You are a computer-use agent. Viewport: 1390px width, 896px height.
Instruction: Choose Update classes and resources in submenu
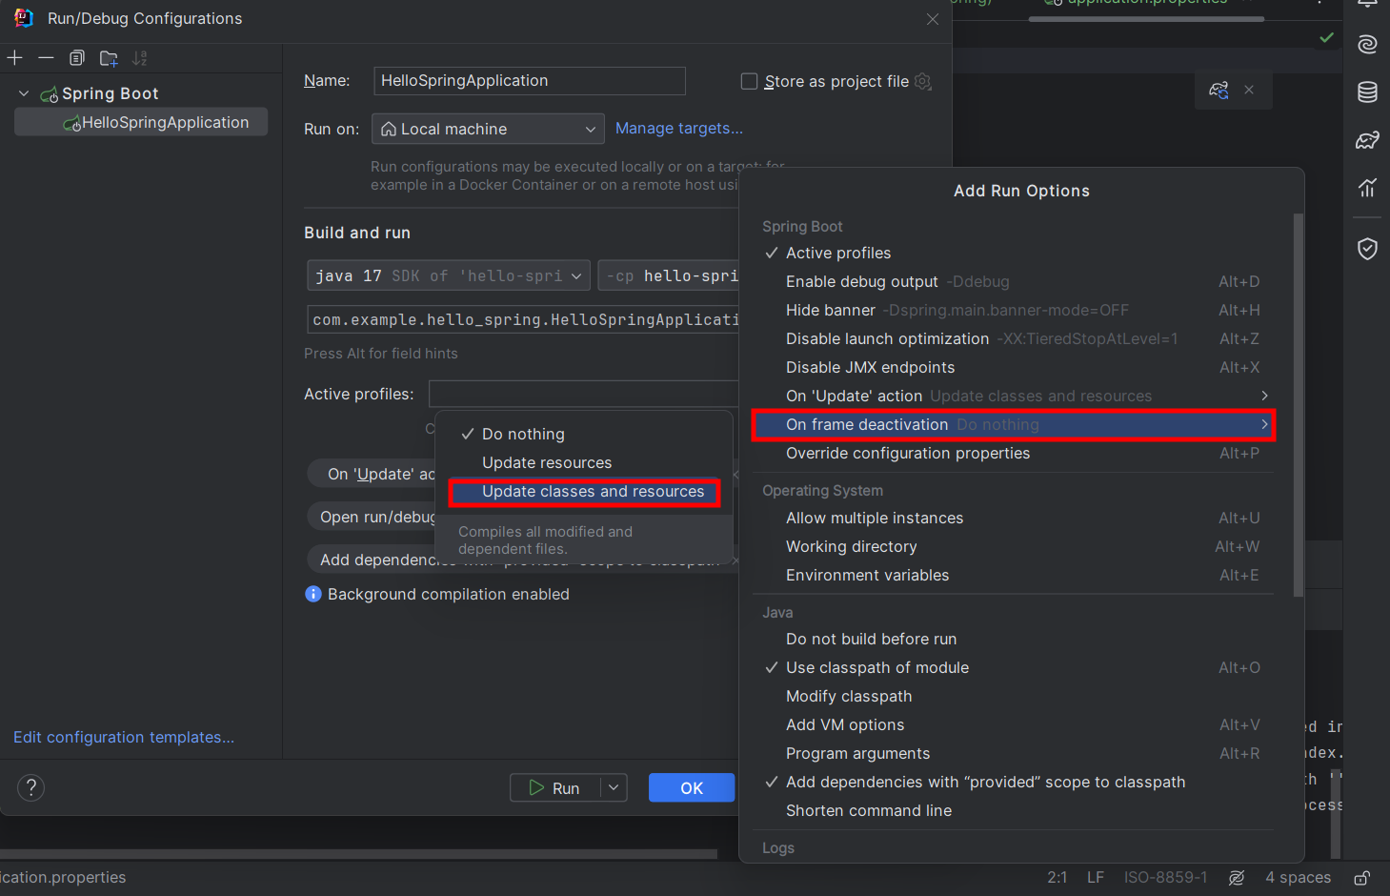pyautogui.click(x=585, y=492)
